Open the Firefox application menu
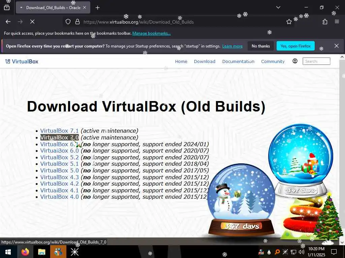 pos(337,22)
